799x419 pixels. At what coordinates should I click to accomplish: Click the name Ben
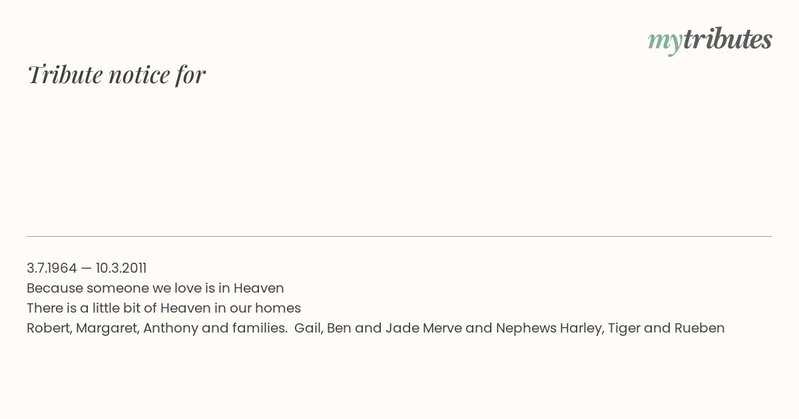(338, 328)
